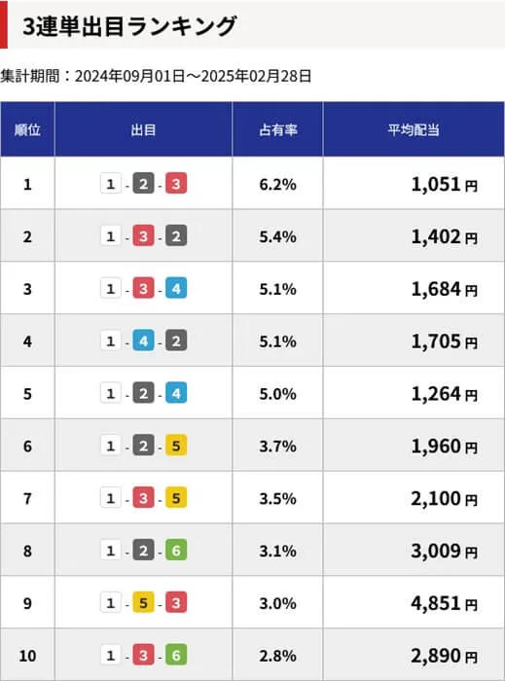Image resolution: width=505 pixels, height=681 pixels.
Task: Click the 集計期間 date range text
Action: pyautogui.click(x=156, y=77)
